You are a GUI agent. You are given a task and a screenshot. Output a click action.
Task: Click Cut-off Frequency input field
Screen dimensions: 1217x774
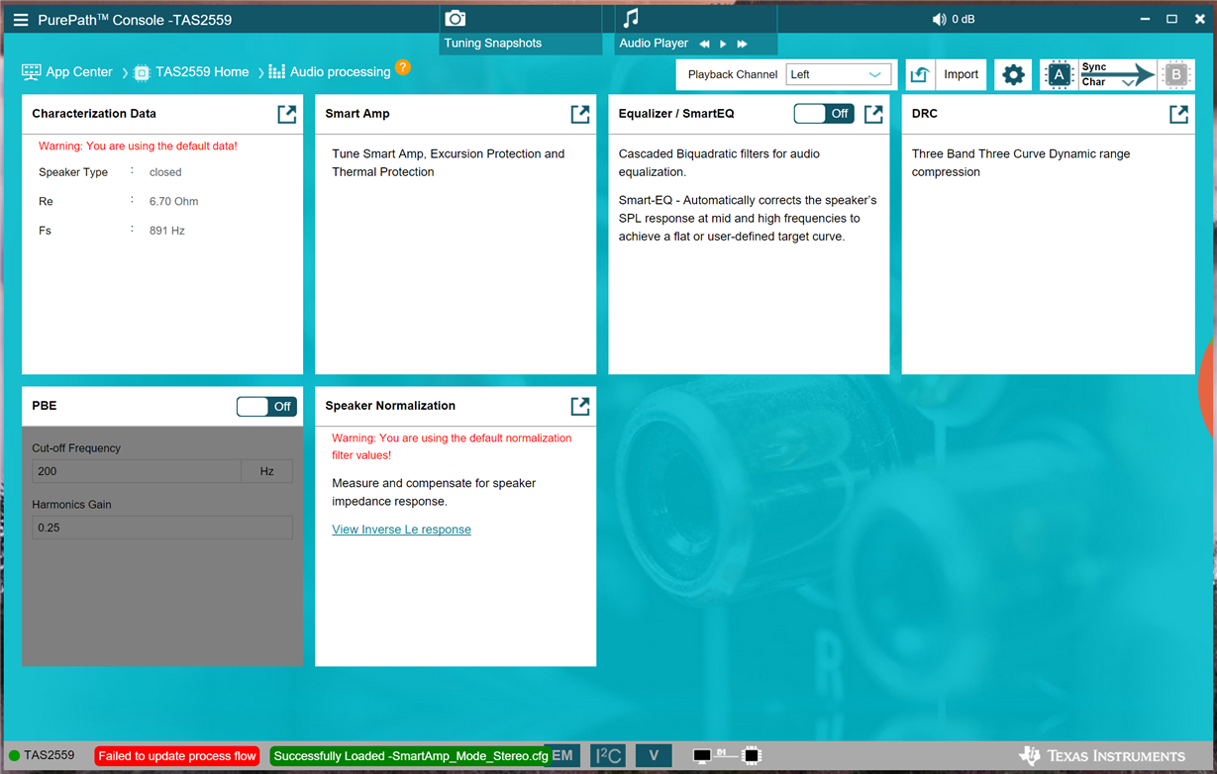click(137, 471)
